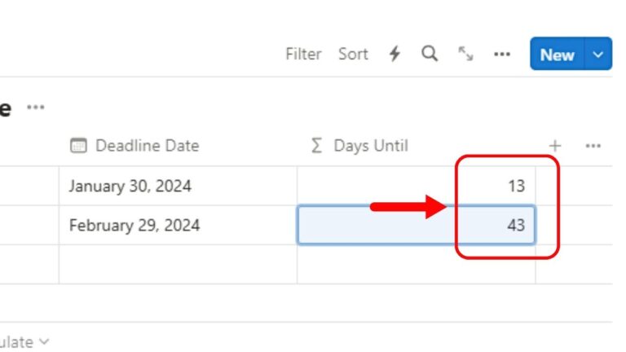
Task: Open the Calculate dropdown at table bottom
Action: (x=24, y=342)
